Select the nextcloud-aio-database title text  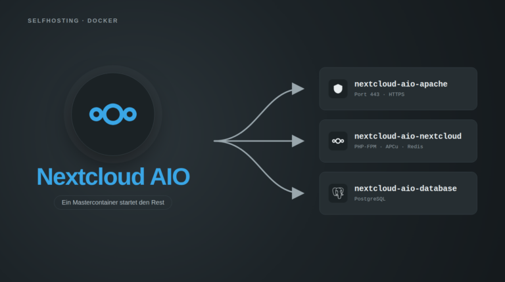406,188
